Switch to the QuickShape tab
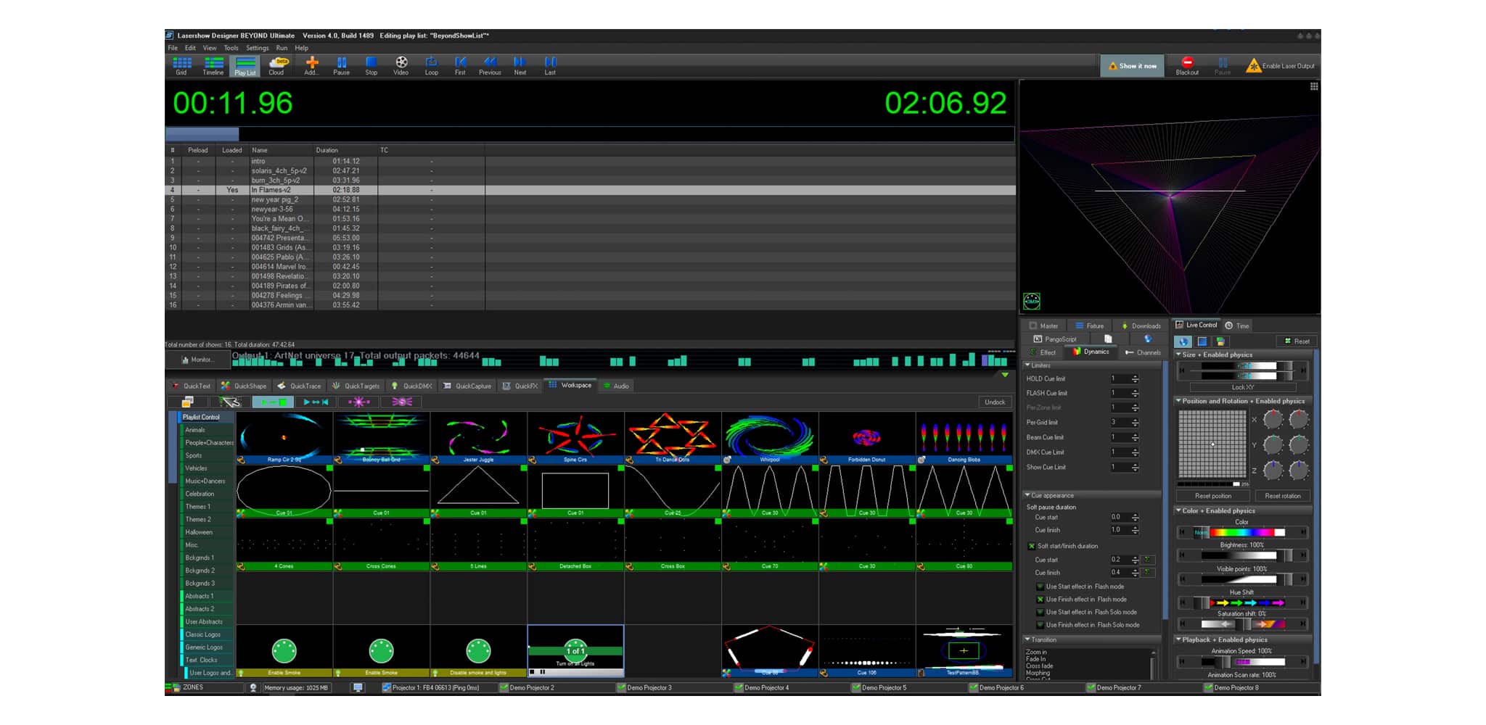1486x725 pixels. pyautogui.click(x=245, y=386)
